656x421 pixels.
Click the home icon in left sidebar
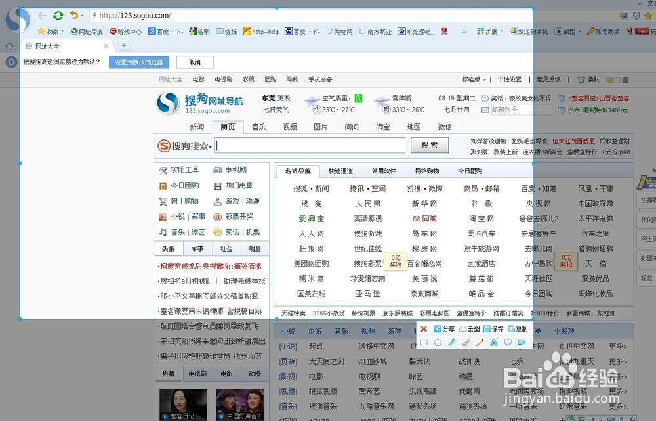[10, 46]
